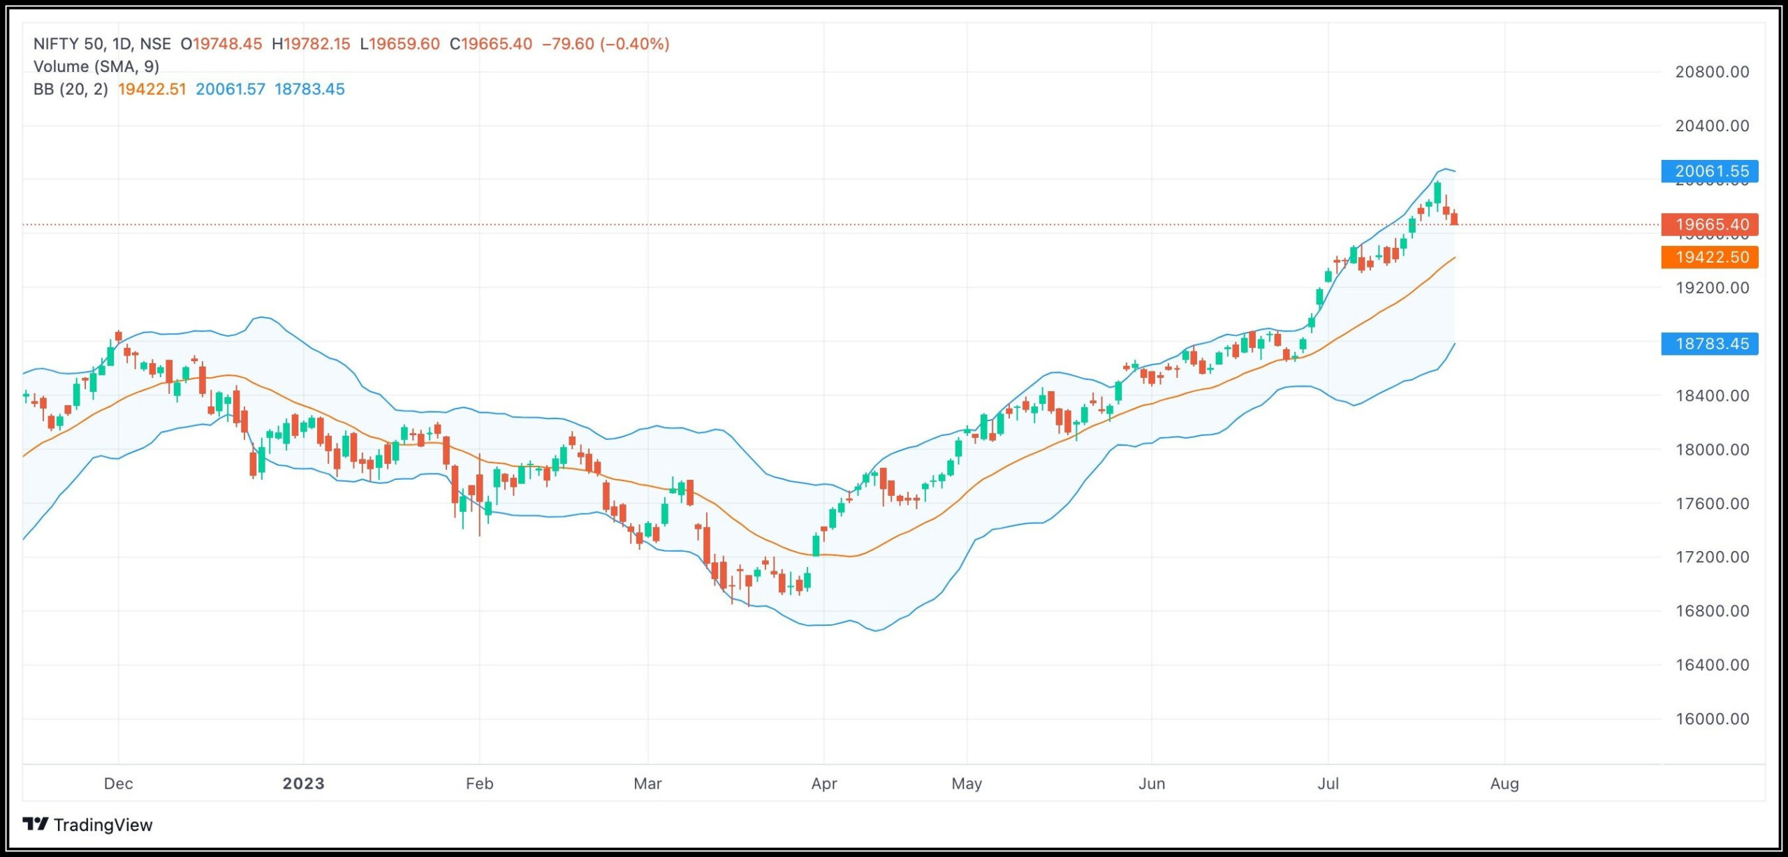This screenshot has height=857, width=1788.
Task: Click the close price C19665.40 in header
Action: tap(491, 44)
